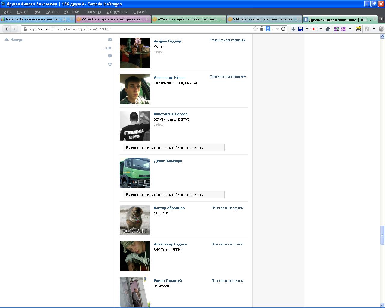385x308 pixels.
Task: Cancel the invitation for Андрей Седляр
Action: pos(228,40)
